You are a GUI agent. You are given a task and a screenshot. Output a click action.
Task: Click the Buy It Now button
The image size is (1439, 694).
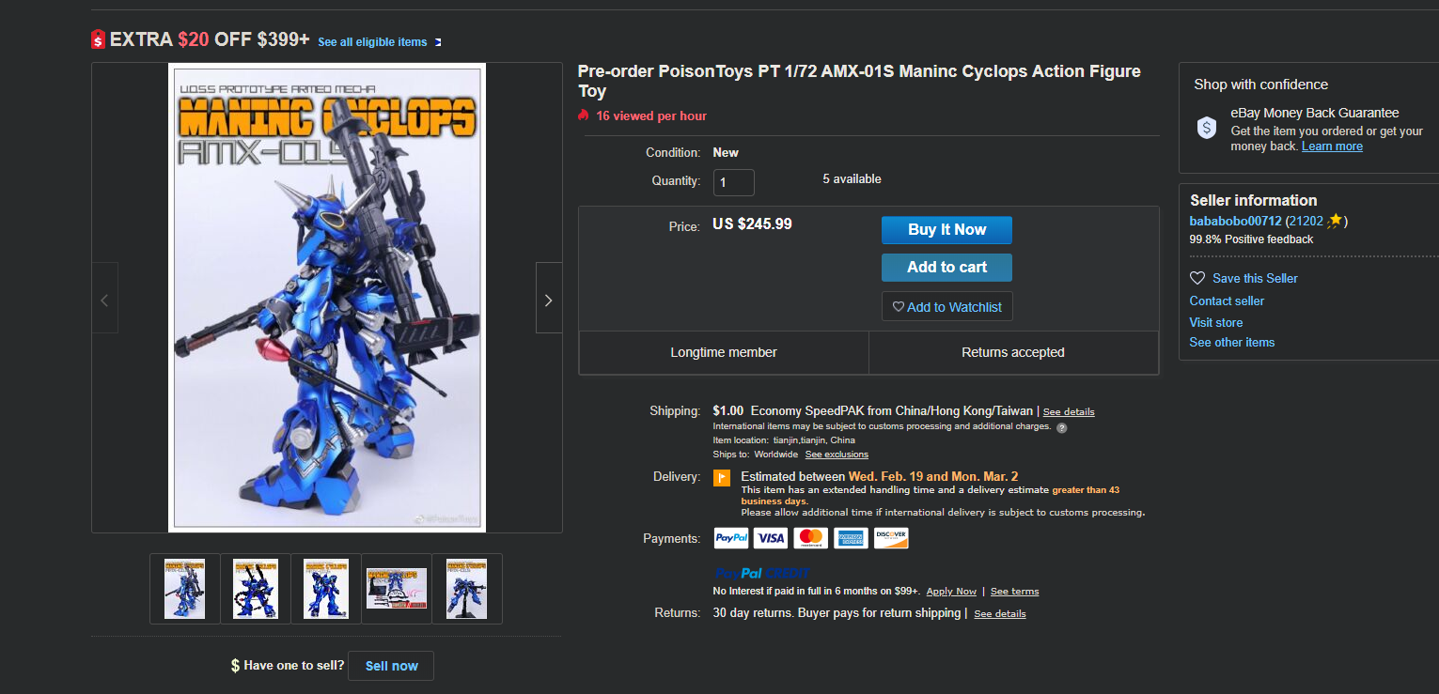click(946, 230)
